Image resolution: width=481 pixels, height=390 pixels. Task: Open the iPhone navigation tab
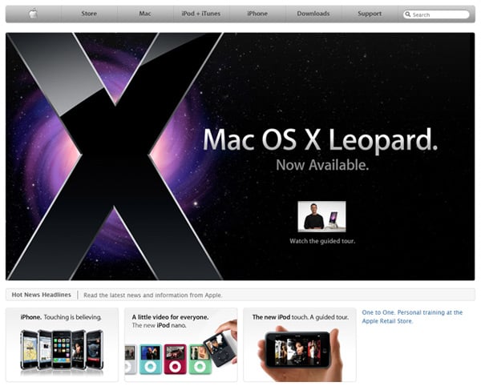click(x=257, y=14)
